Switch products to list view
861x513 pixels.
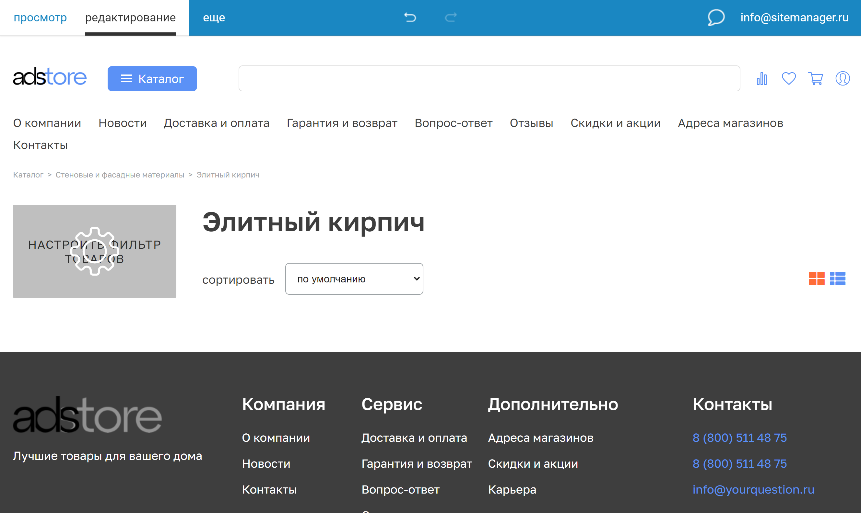839,279
